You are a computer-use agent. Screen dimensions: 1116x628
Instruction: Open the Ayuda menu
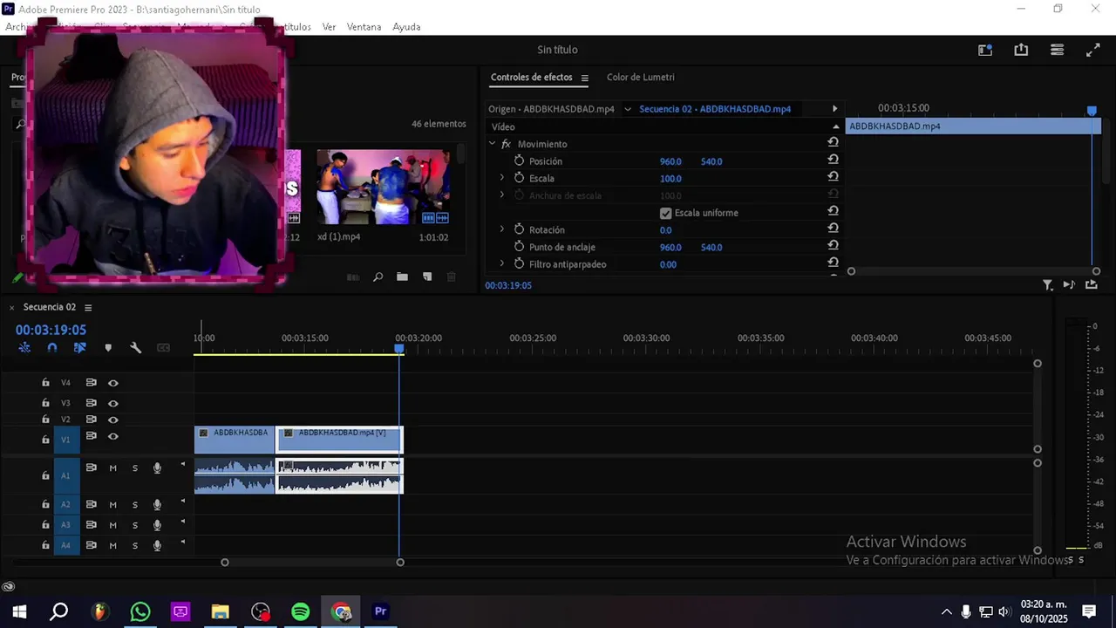click(x=406, y=27)
